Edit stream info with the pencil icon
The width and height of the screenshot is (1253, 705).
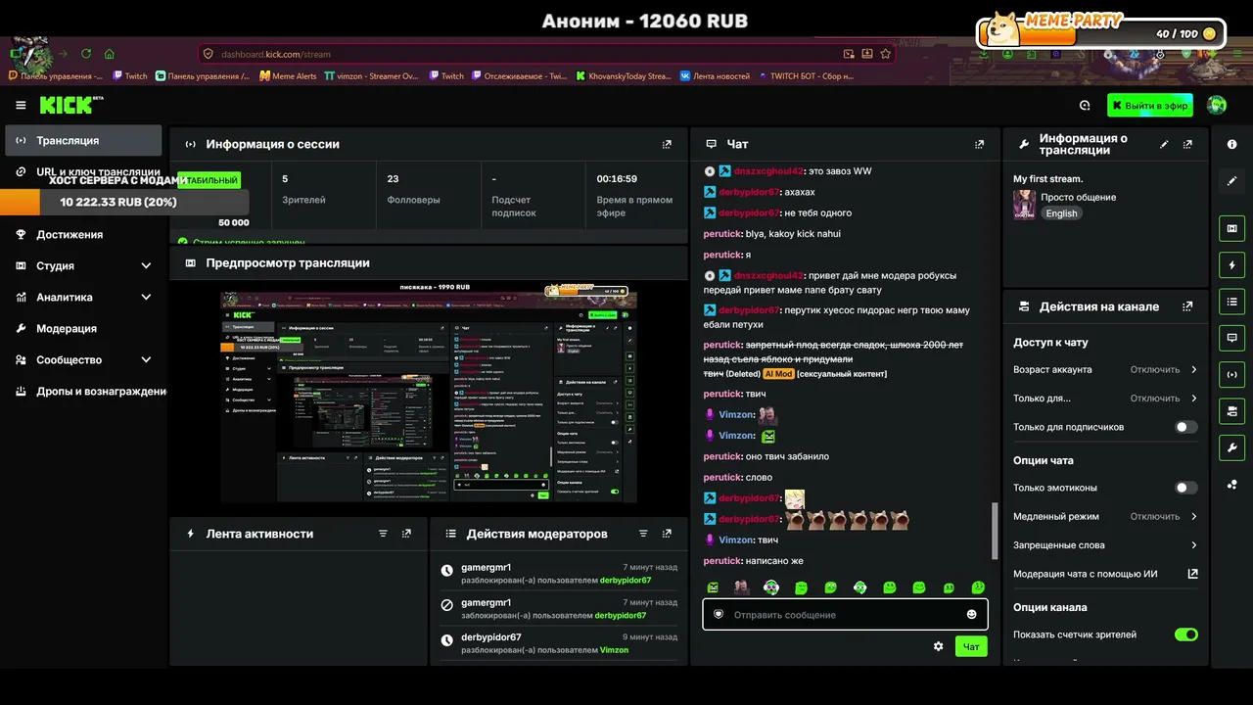pyautogui.click(x=1164, y=144)
